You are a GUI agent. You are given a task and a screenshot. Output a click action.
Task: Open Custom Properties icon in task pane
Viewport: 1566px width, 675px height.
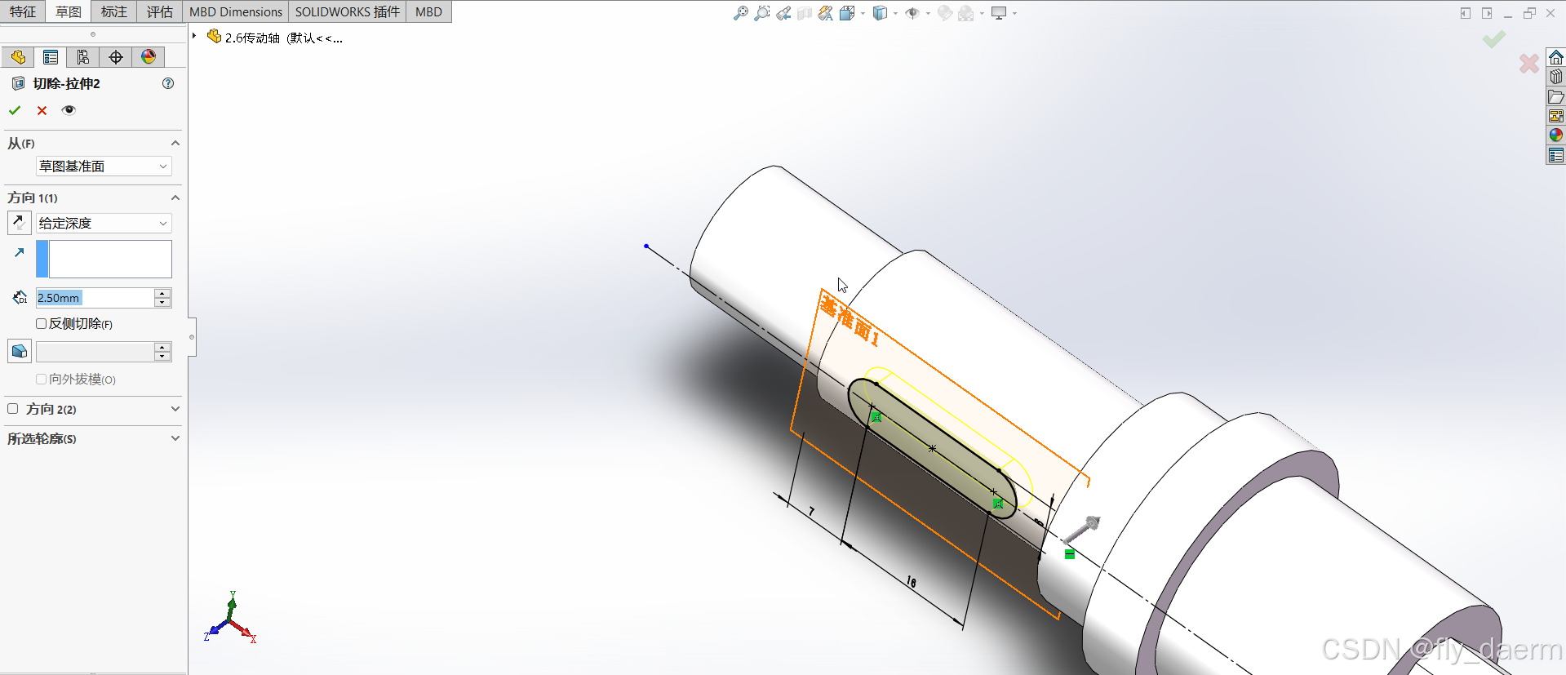tap(1556, 155)
